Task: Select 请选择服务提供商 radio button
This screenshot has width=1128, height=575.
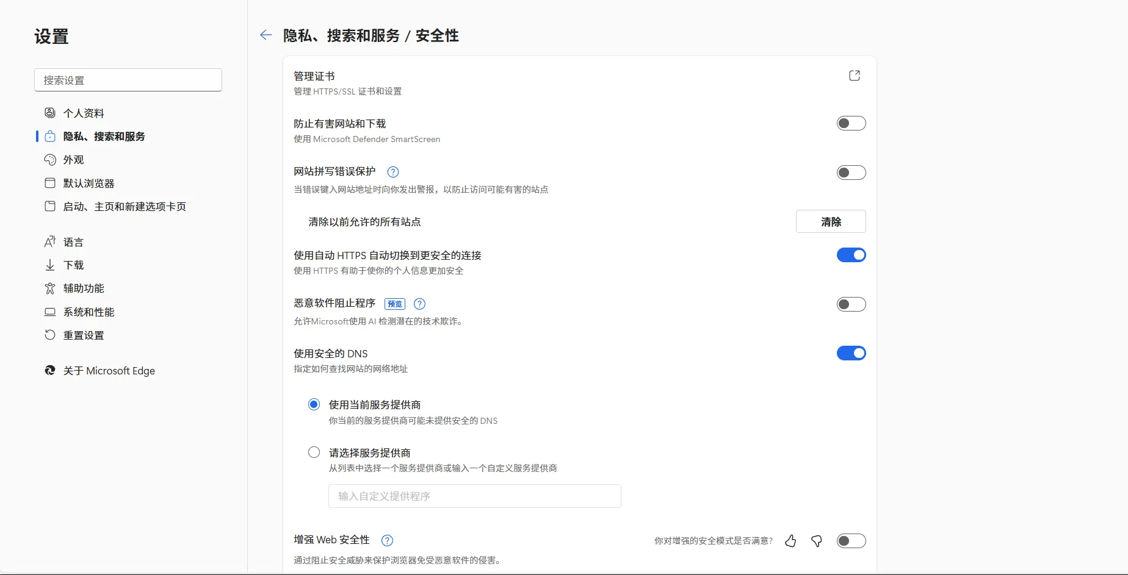Action: [x=314, y=452]
